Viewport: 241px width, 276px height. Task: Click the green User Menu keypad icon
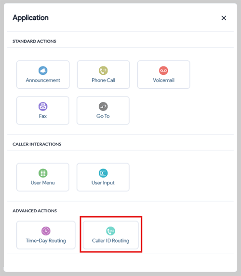pyautogui.click(x=43, y=173)
